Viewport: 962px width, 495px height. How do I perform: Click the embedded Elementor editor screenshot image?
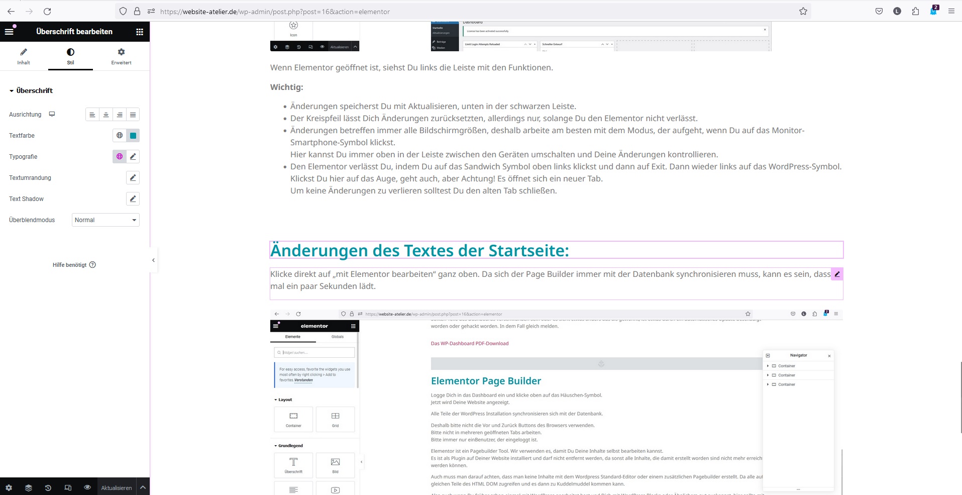(x=557, y=402)
